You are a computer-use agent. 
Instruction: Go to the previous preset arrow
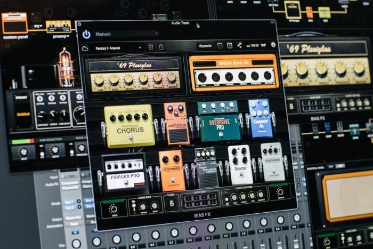pyautogui.click(x=220, y=45)
